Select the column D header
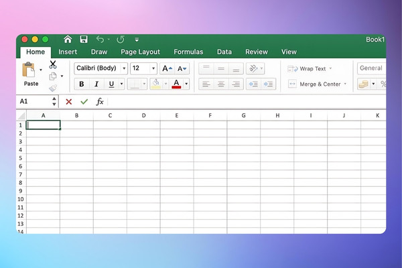The width and height of the screenshot is (402, 268). pos(143,115)
